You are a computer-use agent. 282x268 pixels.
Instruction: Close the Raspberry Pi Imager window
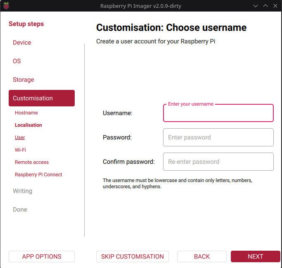click(275, 6)
